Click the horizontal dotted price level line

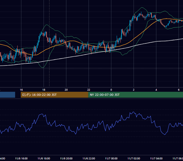click(x=91, y=68)
